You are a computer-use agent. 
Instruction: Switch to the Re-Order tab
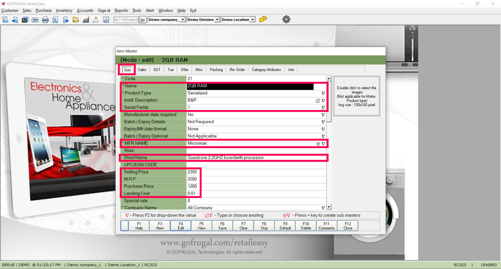click(x=237, y=70)
